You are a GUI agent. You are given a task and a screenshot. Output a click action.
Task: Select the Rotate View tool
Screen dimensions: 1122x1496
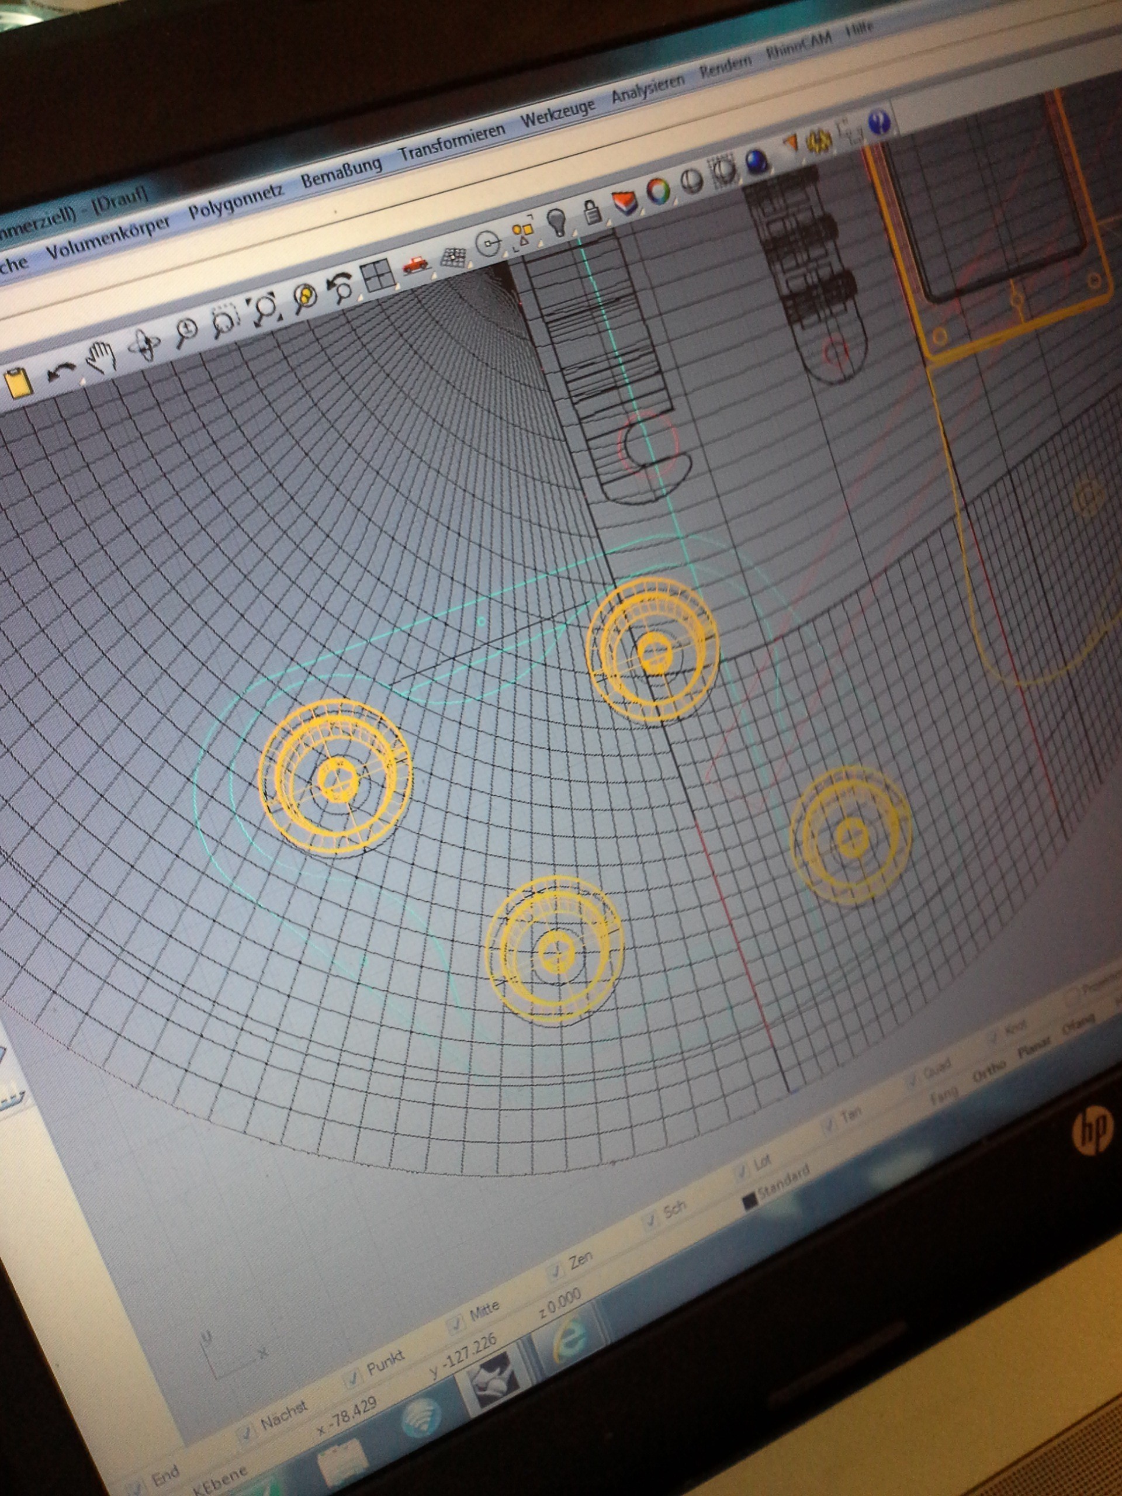(x=145, y=344)
